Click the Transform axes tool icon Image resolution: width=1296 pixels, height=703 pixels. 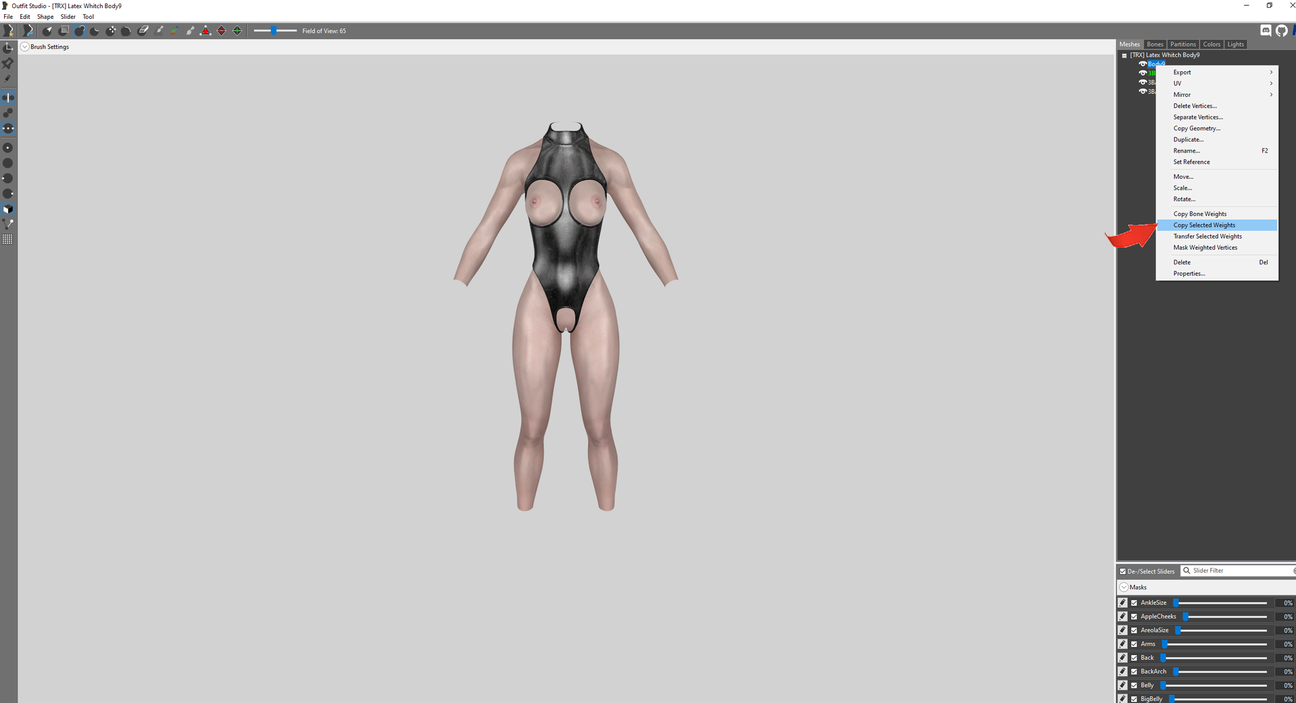pos(8,47)
